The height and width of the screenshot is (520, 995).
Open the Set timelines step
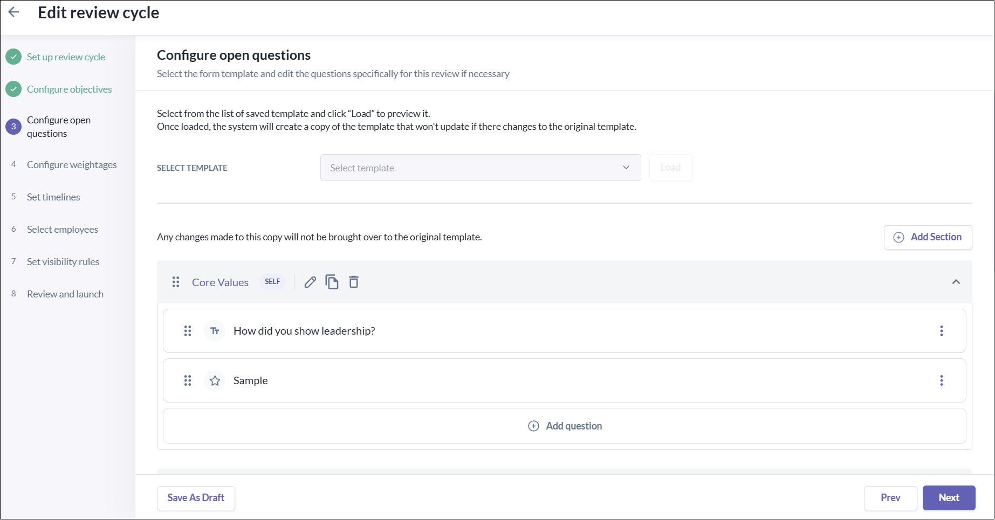(x=53, y=197)
